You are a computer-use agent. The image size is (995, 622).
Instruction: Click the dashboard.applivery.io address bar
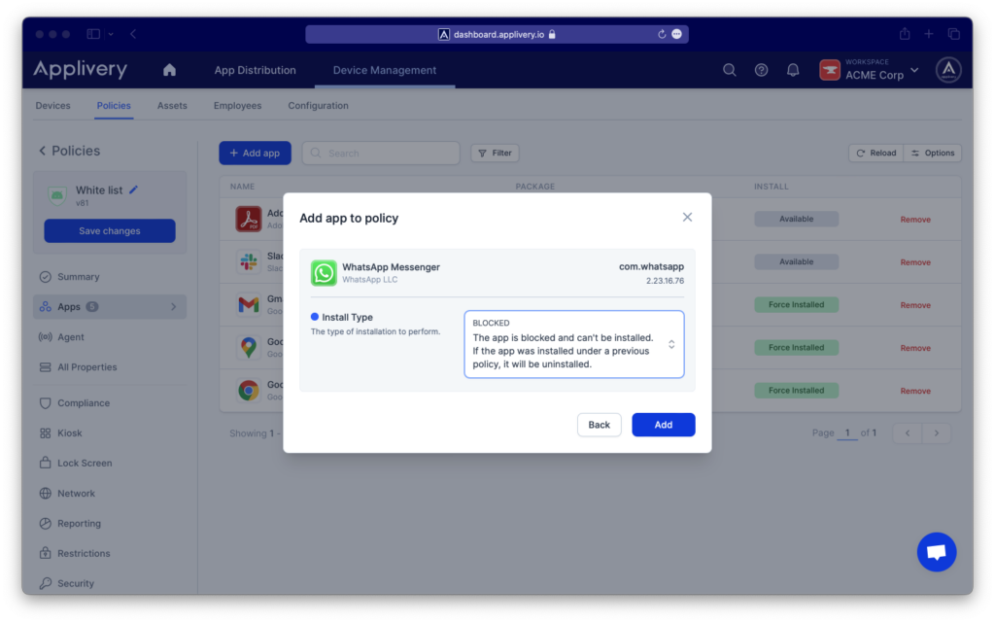497,34
